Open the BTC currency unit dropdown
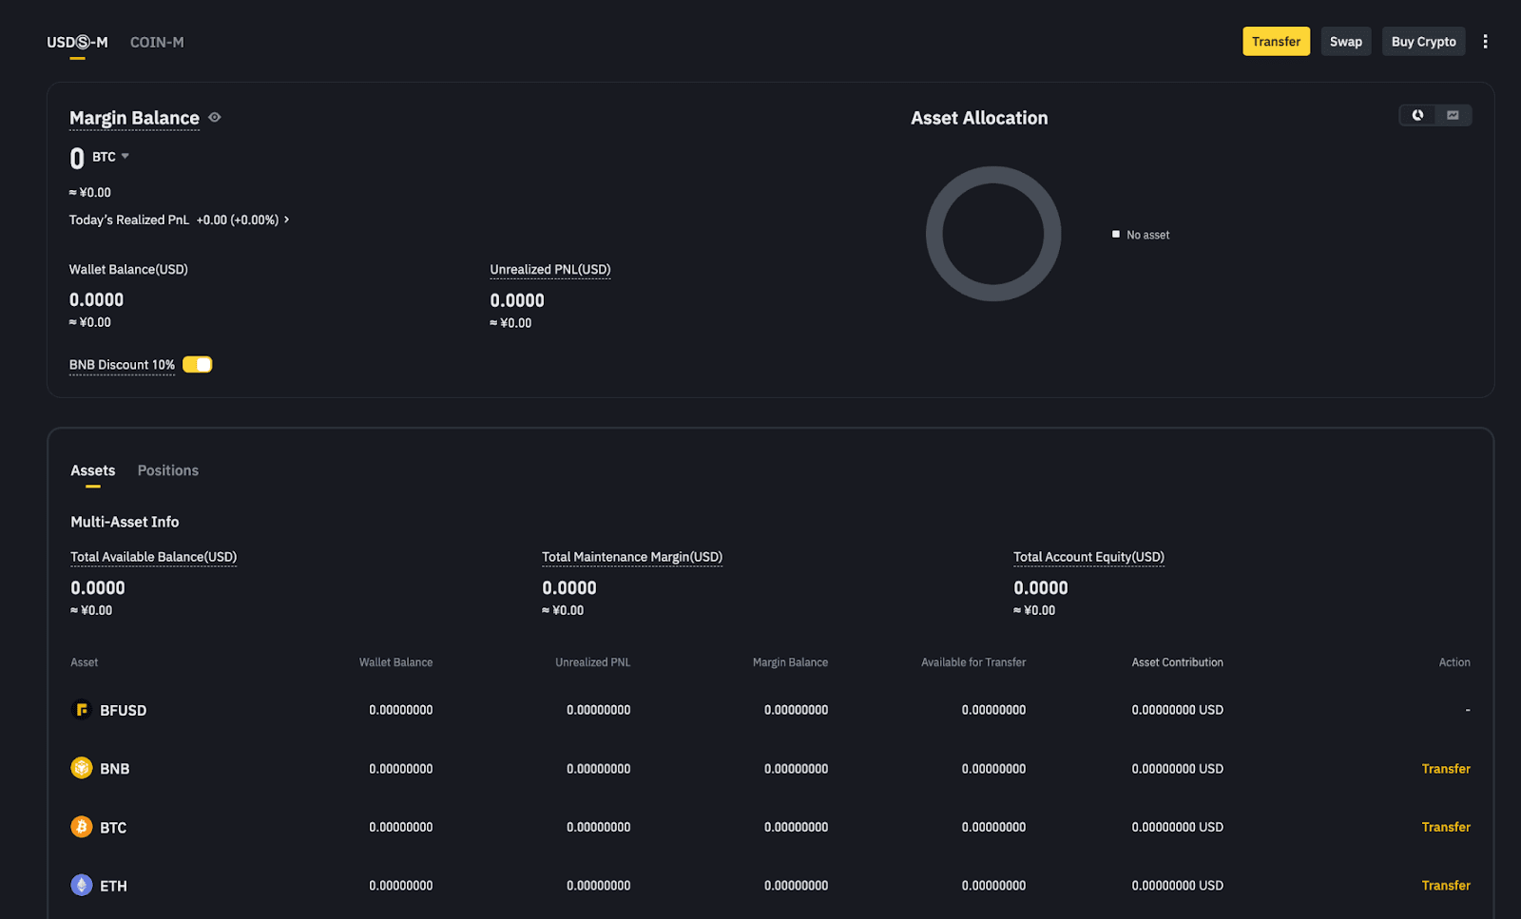 [x=110, y=157]
